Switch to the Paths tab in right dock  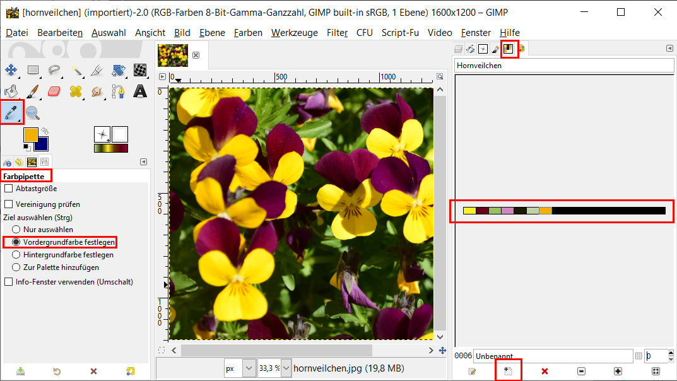tap(471, 49)
